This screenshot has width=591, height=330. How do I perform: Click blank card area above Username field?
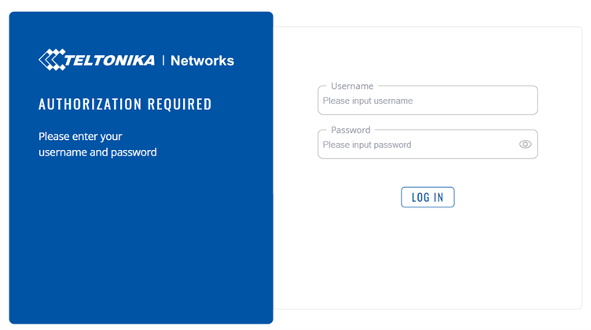(428, 55)
